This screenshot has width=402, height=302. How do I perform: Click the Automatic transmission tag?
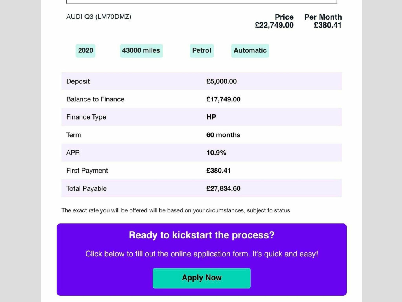click(250, 50)
